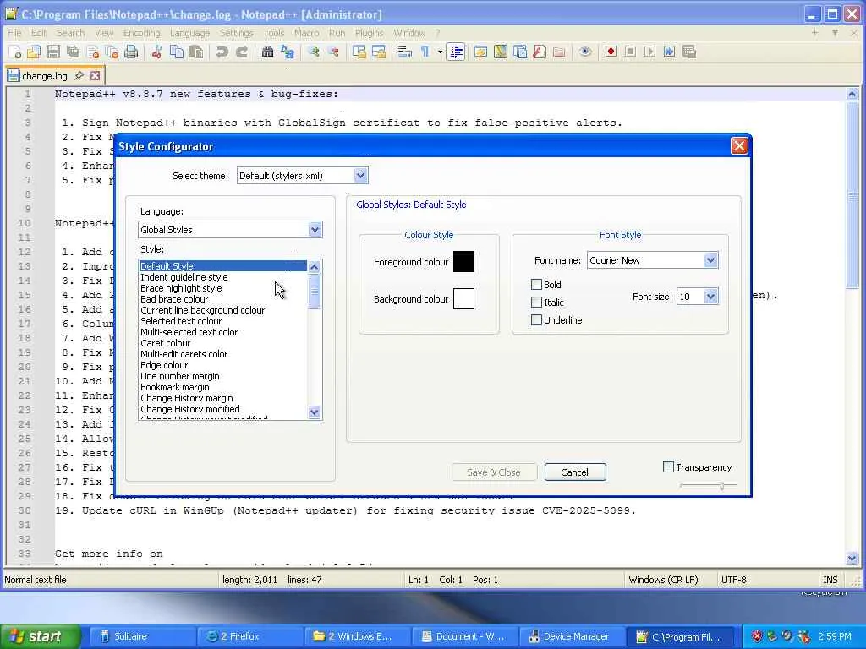
Task: Pick the Background colour swatch
Action: [x=464, y=298]
